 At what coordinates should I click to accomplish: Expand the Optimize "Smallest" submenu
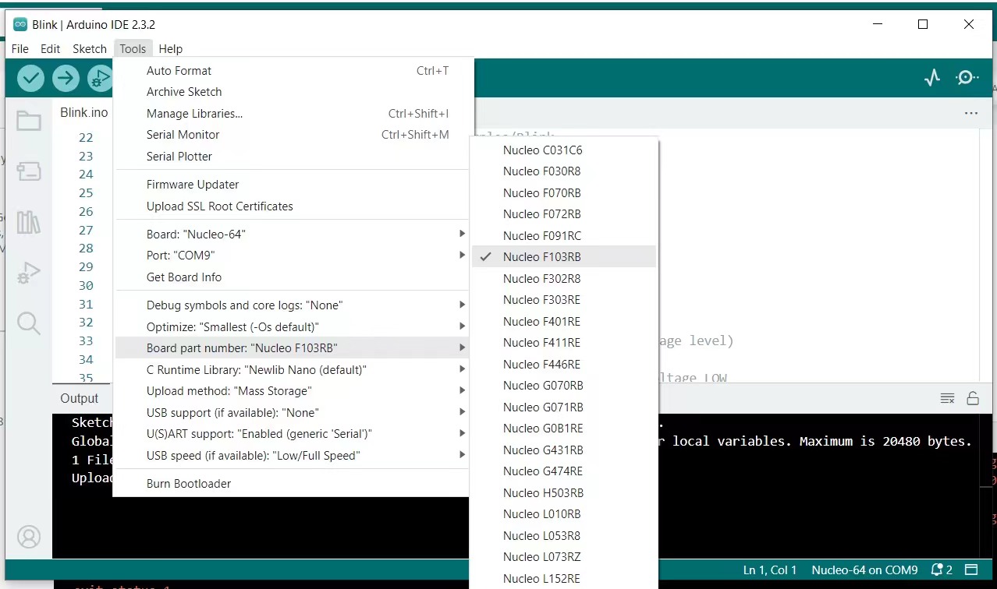(293, 326)
